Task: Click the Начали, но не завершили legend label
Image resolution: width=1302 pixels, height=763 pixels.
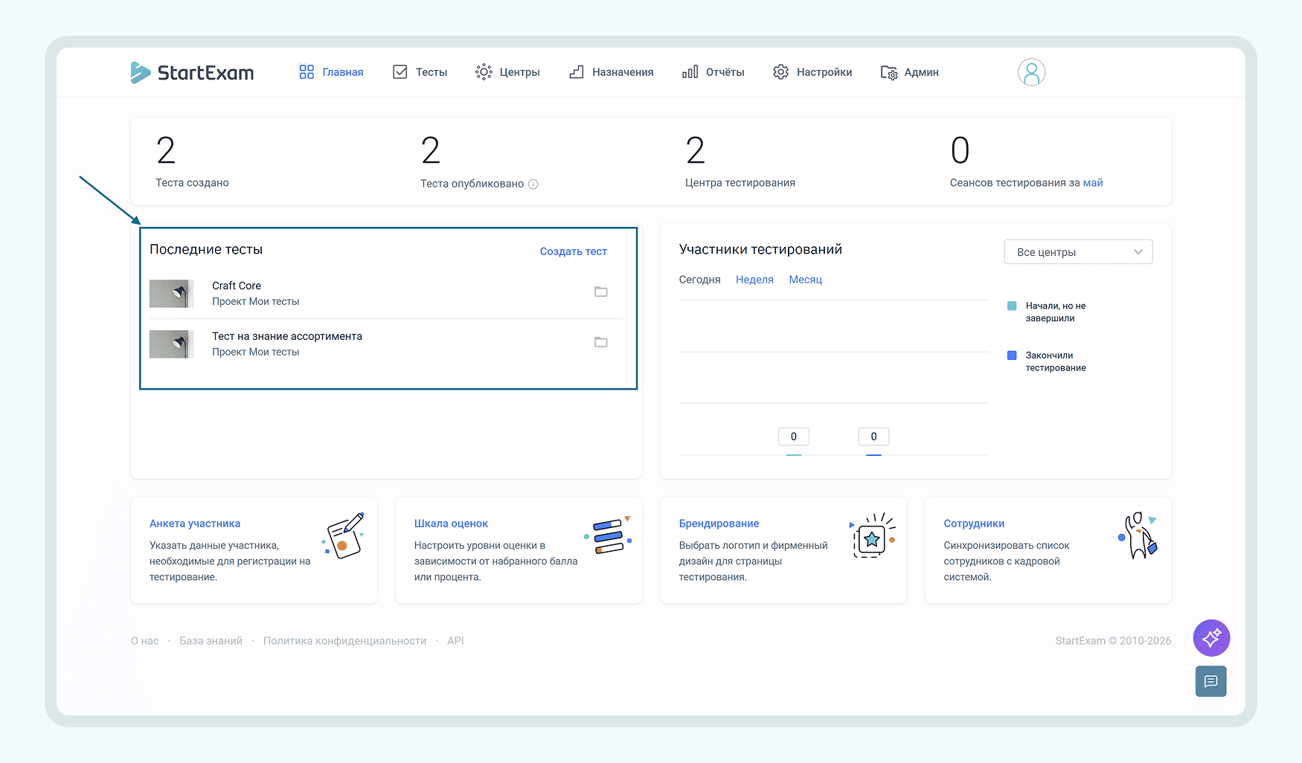Action: tap(1056, 312)
